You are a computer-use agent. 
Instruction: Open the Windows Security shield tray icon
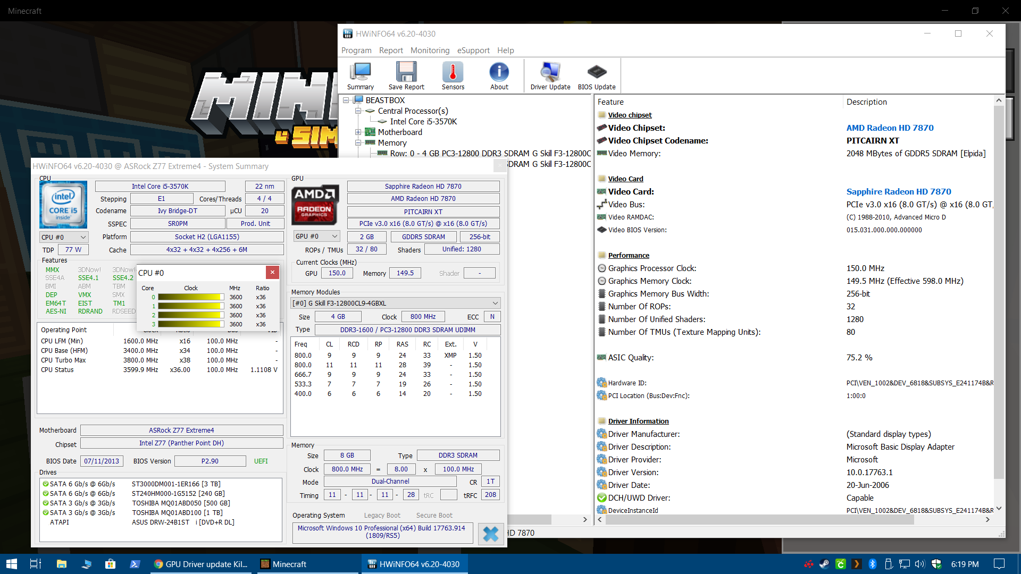[x=936, y=564]
